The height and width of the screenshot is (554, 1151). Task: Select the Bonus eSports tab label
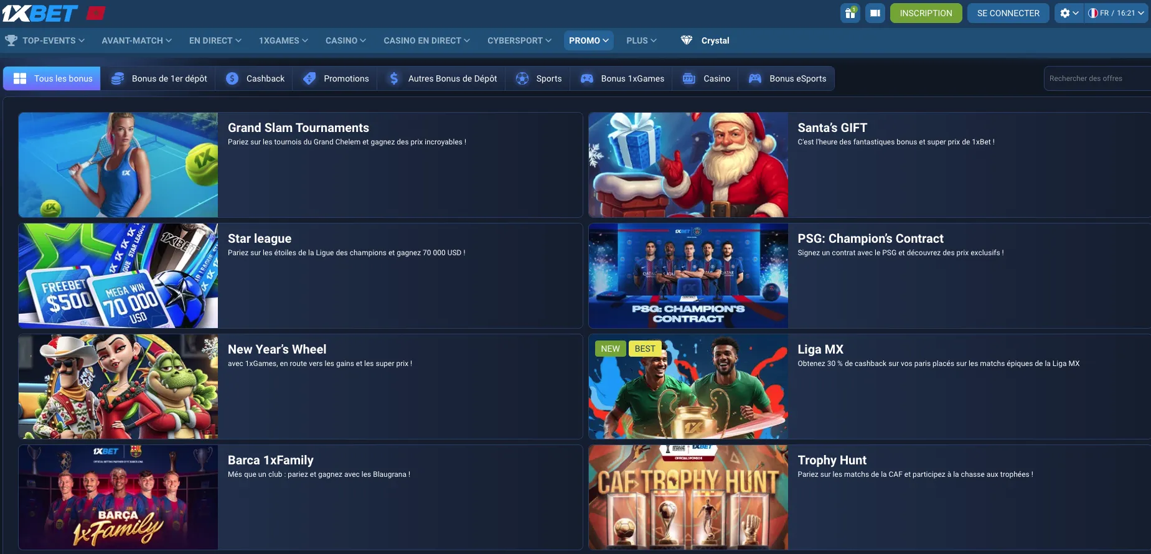click(x=798, y=78)
